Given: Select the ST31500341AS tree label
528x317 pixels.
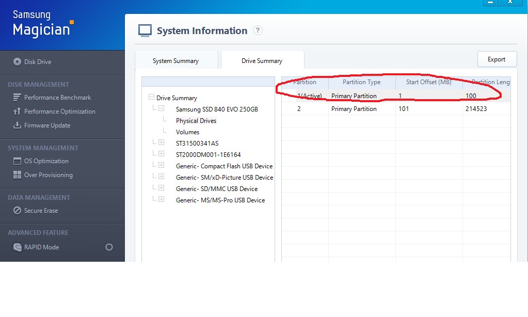Looking at the screenshot, I should pyautogui.click(x=197, y=143).
